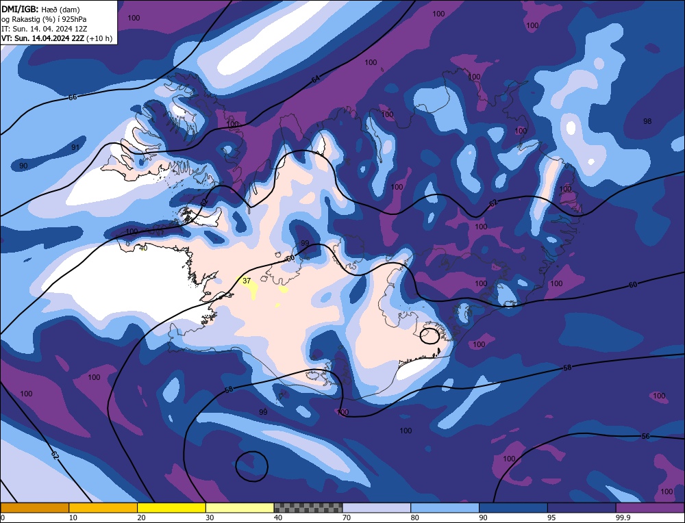Pick the lavender 70–80 legend swatch
The width and height of the screenshot is (685, 523).
[x=377, y=507]
